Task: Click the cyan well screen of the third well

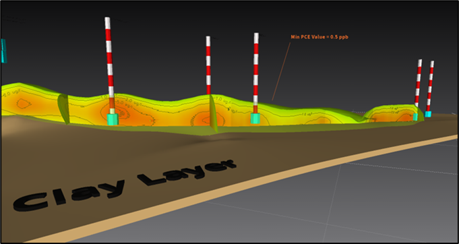Action: coord(255,118)
